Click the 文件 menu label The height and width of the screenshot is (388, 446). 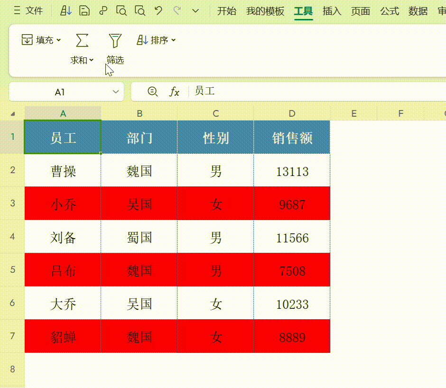coord(34,11)
